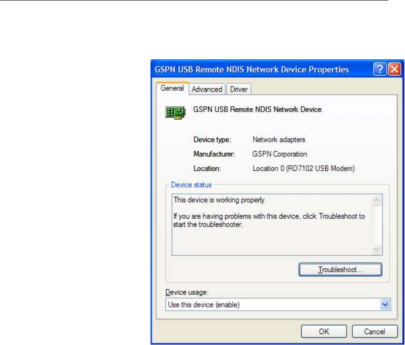Click the troubleshooter hint text in status box
Viewport: 405px width, 345px height.
[269, 220]
